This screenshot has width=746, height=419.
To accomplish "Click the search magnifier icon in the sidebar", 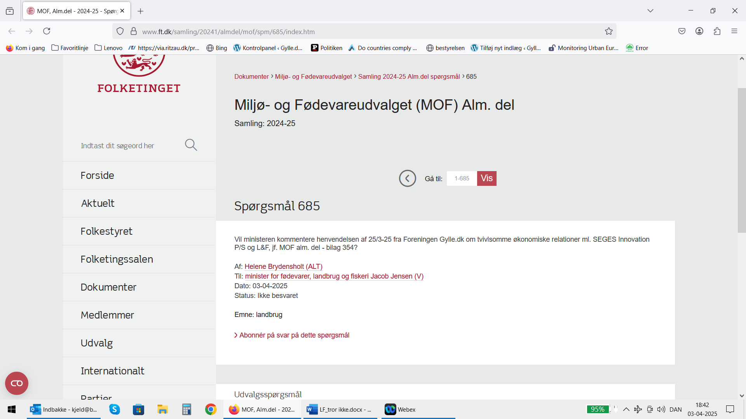I will [191, 145].
